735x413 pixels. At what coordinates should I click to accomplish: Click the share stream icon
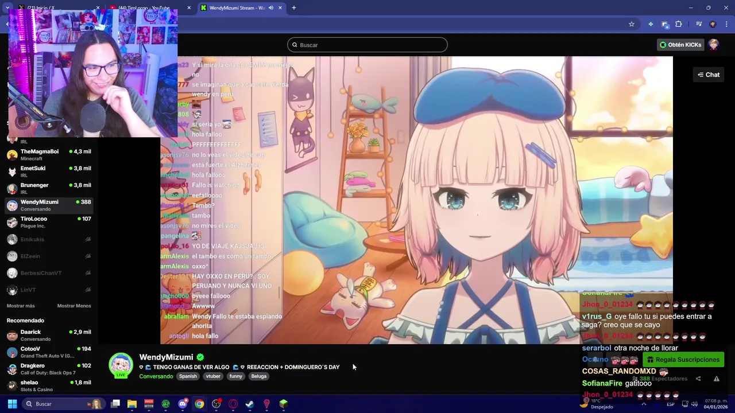(698, 379)
